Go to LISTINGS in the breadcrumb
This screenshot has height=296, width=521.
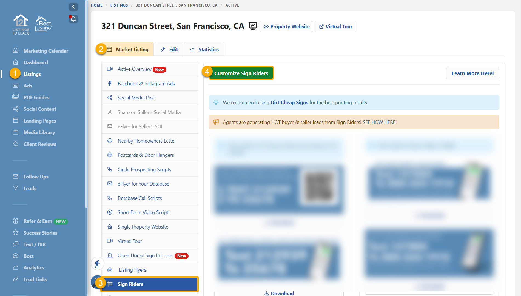point(119,5)
